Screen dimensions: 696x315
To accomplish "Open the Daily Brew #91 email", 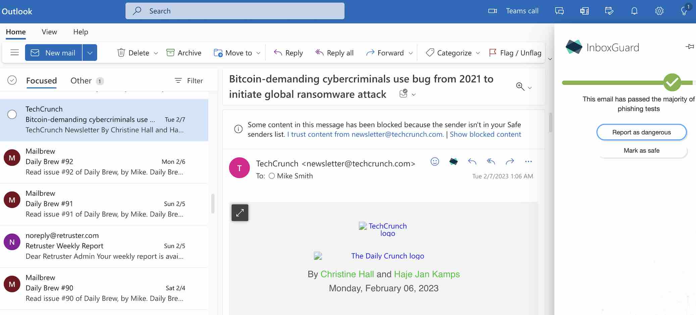I will click(104, 204).
